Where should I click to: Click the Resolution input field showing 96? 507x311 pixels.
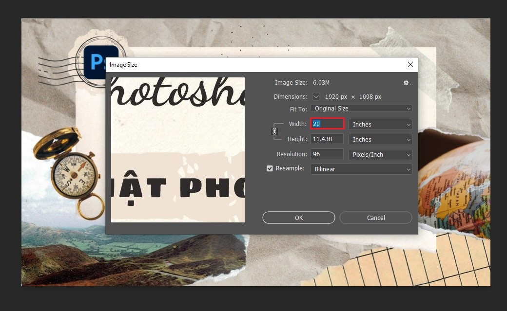pos(327,154)
